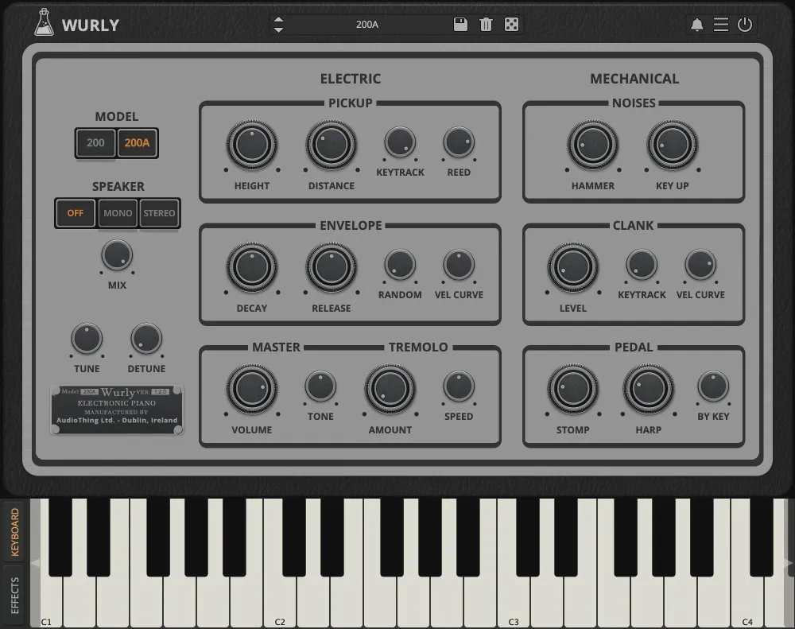Click the Wurly flask logo icon
Viewport: 795px width, 629px height.
(44, 23)
